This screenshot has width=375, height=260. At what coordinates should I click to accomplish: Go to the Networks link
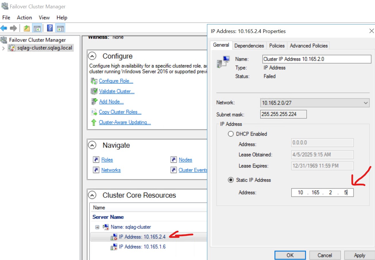pos(111,170)
